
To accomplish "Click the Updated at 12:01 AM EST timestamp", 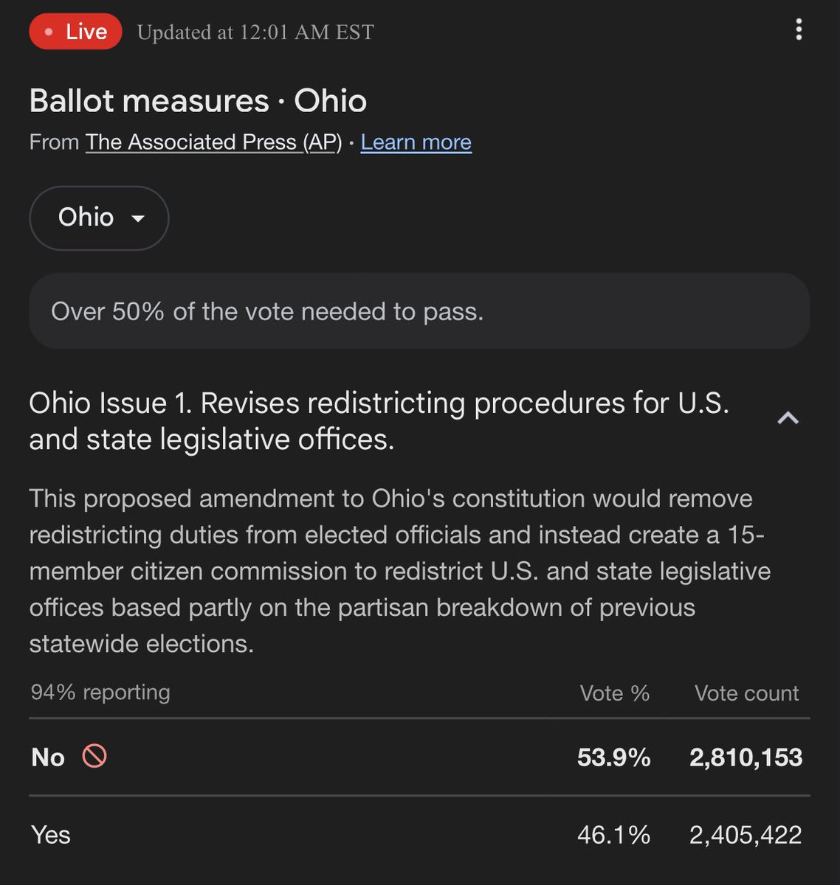I will click(x=255, y=32).
